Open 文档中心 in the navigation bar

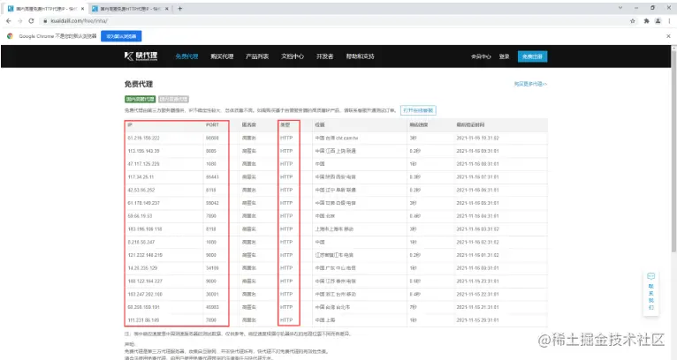293,56
